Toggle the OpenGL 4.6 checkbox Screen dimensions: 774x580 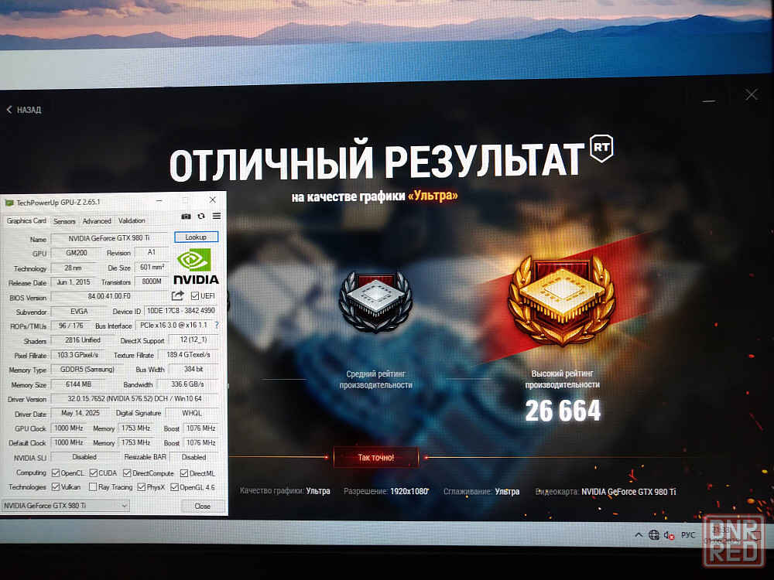click(174, 487)
